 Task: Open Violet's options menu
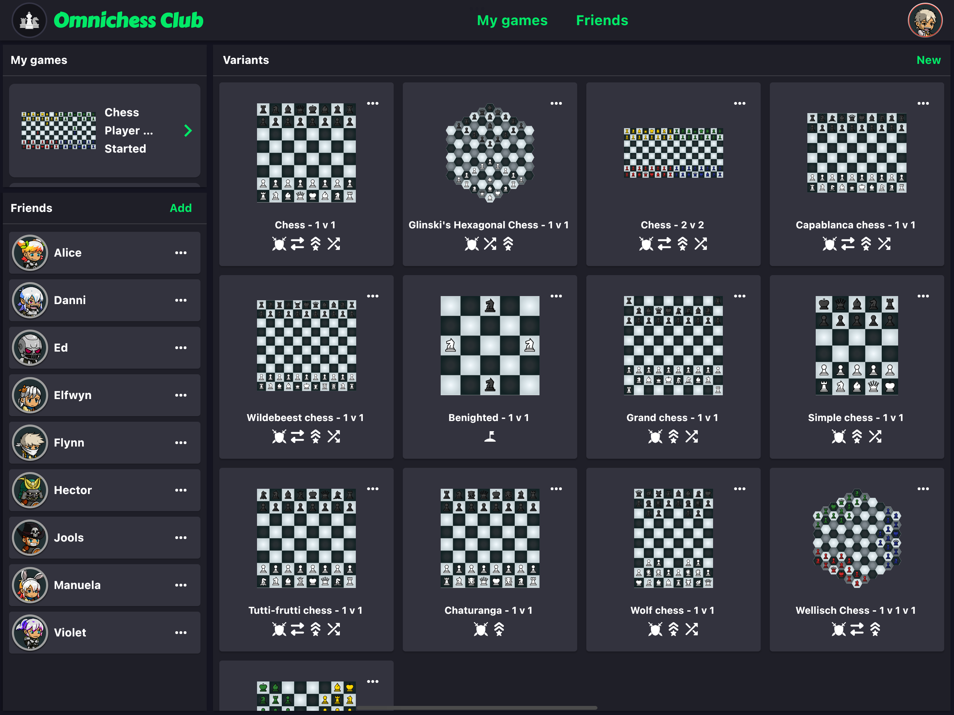181,632
